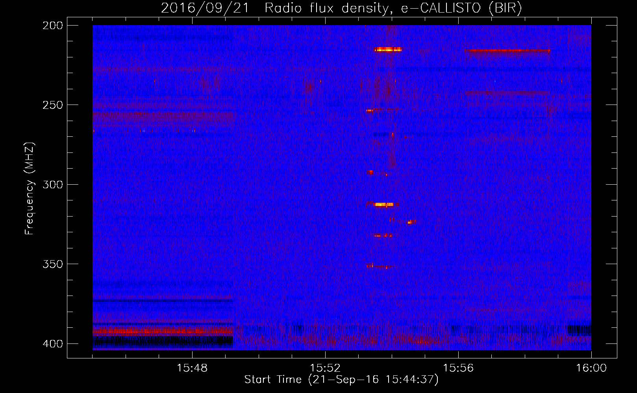Click the 400 frequency tick label
The height and width of the screenshot is (393, 637).
[53, 343]
